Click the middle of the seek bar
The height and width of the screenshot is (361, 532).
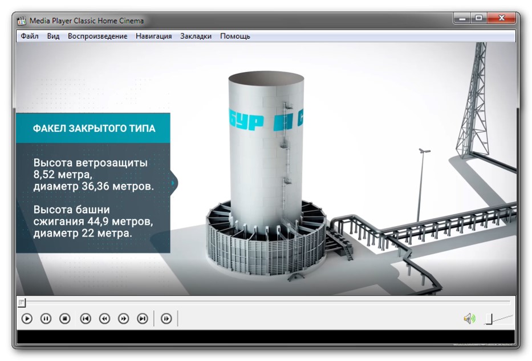click(x=266, y=302)
